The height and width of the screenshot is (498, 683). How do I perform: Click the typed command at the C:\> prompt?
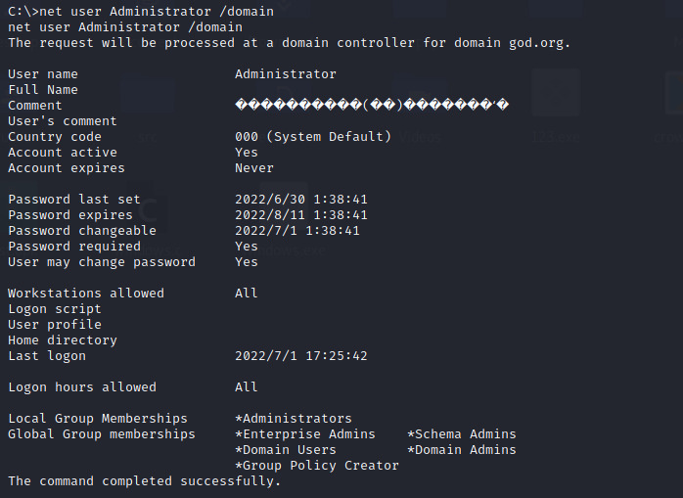click(x=132, y=12)
